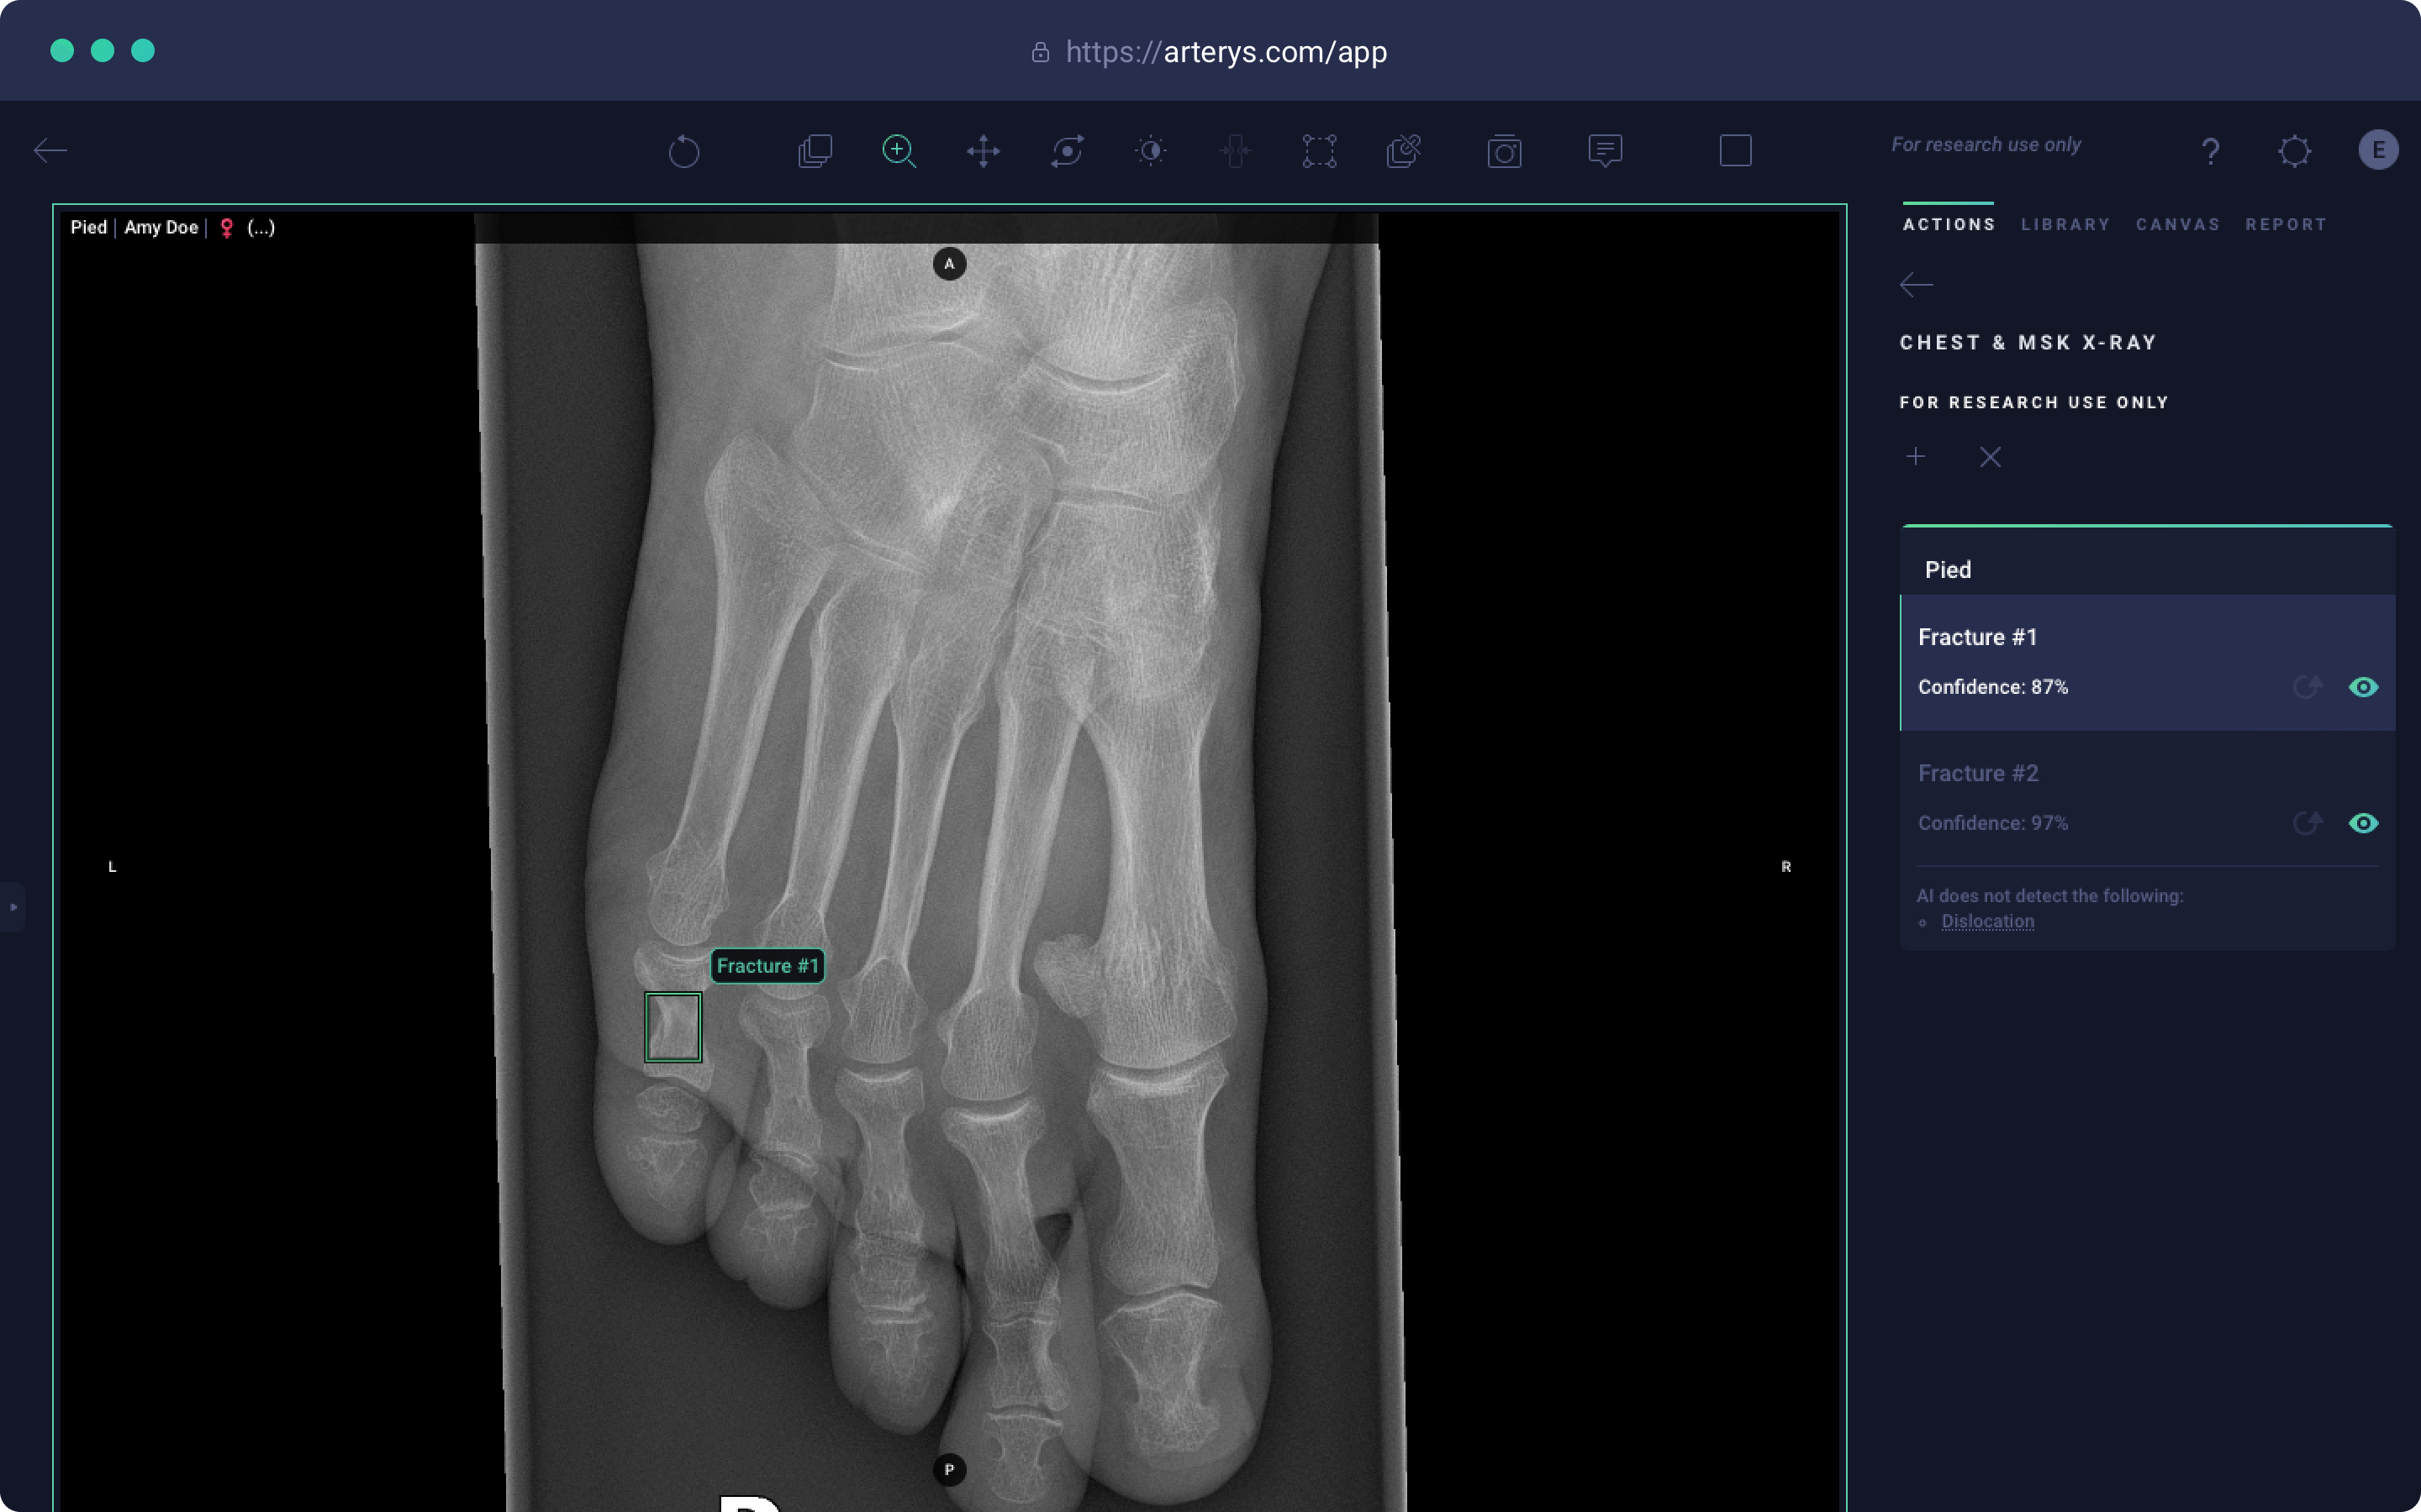Switch to the Report tab
The image size is (2421, 1512).
2286,225
